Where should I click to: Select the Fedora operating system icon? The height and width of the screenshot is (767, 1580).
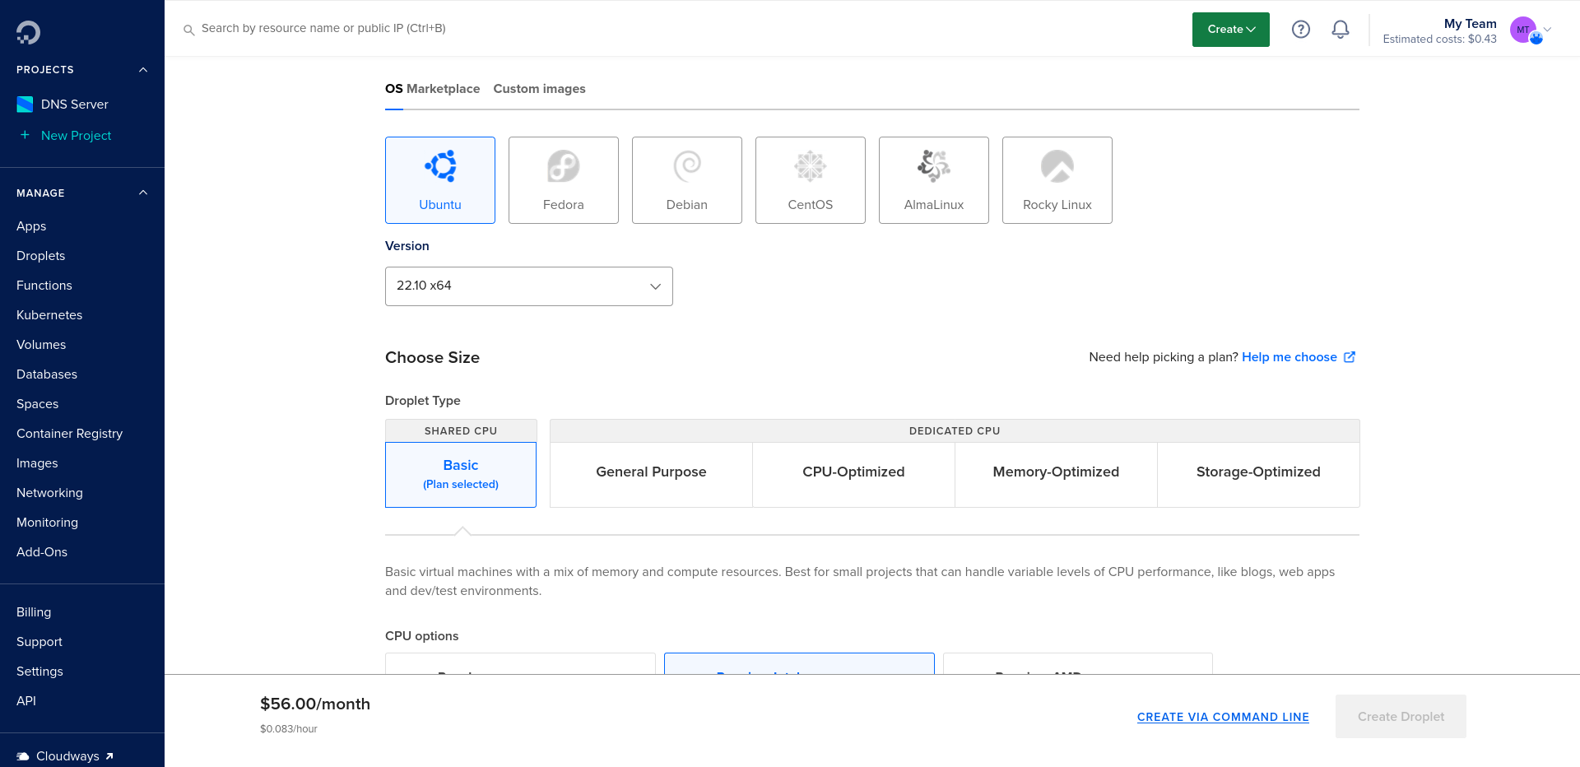tap(563, 166)
